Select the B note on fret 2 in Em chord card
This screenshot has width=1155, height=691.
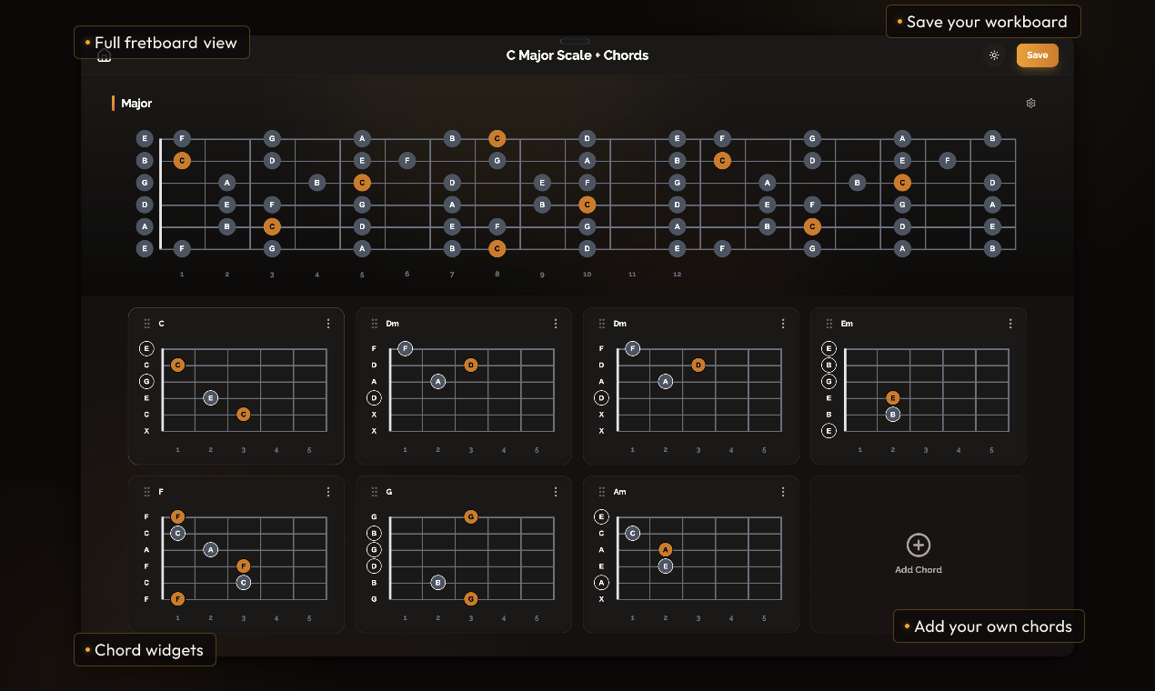click(x=893, y=415)
